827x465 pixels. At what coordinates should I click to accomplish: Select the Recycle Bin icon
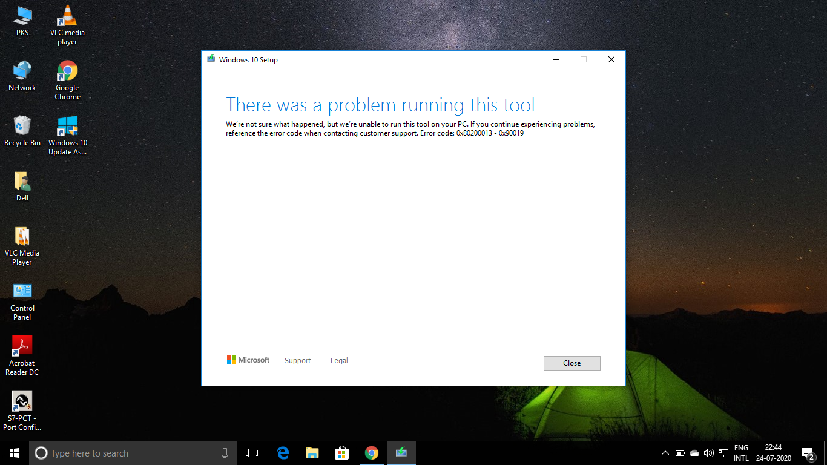click(x=22, y=131)
